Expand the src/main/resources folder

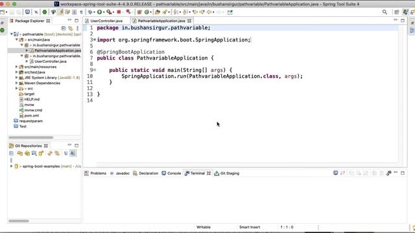[17, 67]
